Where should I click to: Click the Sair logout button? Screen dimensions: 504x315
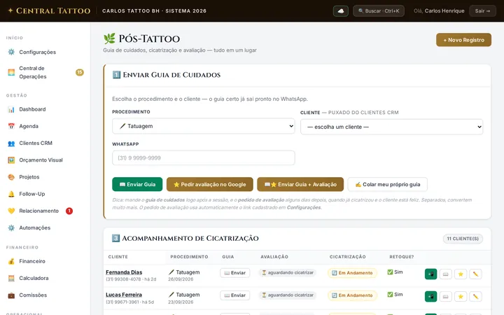tap(482, 11)
